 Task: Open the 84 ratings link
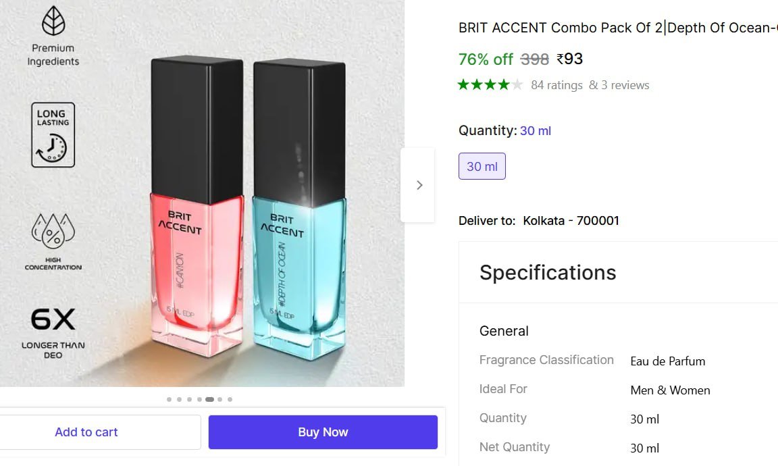click(556, 85)
